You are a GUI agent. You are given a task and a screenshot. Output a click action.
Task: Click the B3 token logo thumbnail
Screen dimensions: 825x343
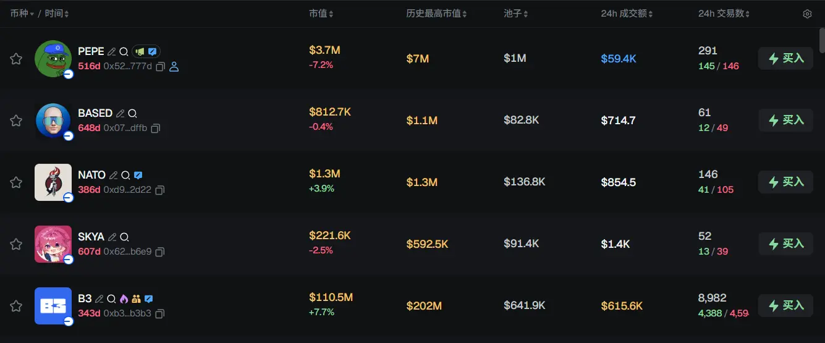53,306
